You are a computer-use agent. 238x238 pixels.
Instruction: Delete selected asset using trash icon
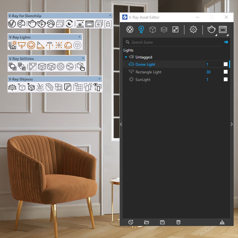pyautogui.click(x=178, y=222)
